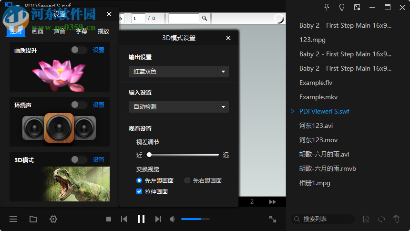The height and width of the screenshot is (231, 410).
Task: Select 先左眼画面 radio button
Action: pos(139,180)
